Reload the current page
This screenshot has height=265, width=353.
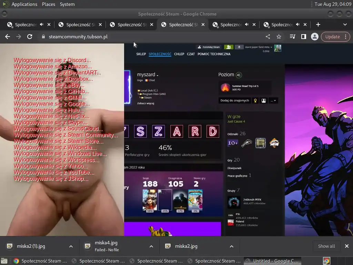[30, 37]
